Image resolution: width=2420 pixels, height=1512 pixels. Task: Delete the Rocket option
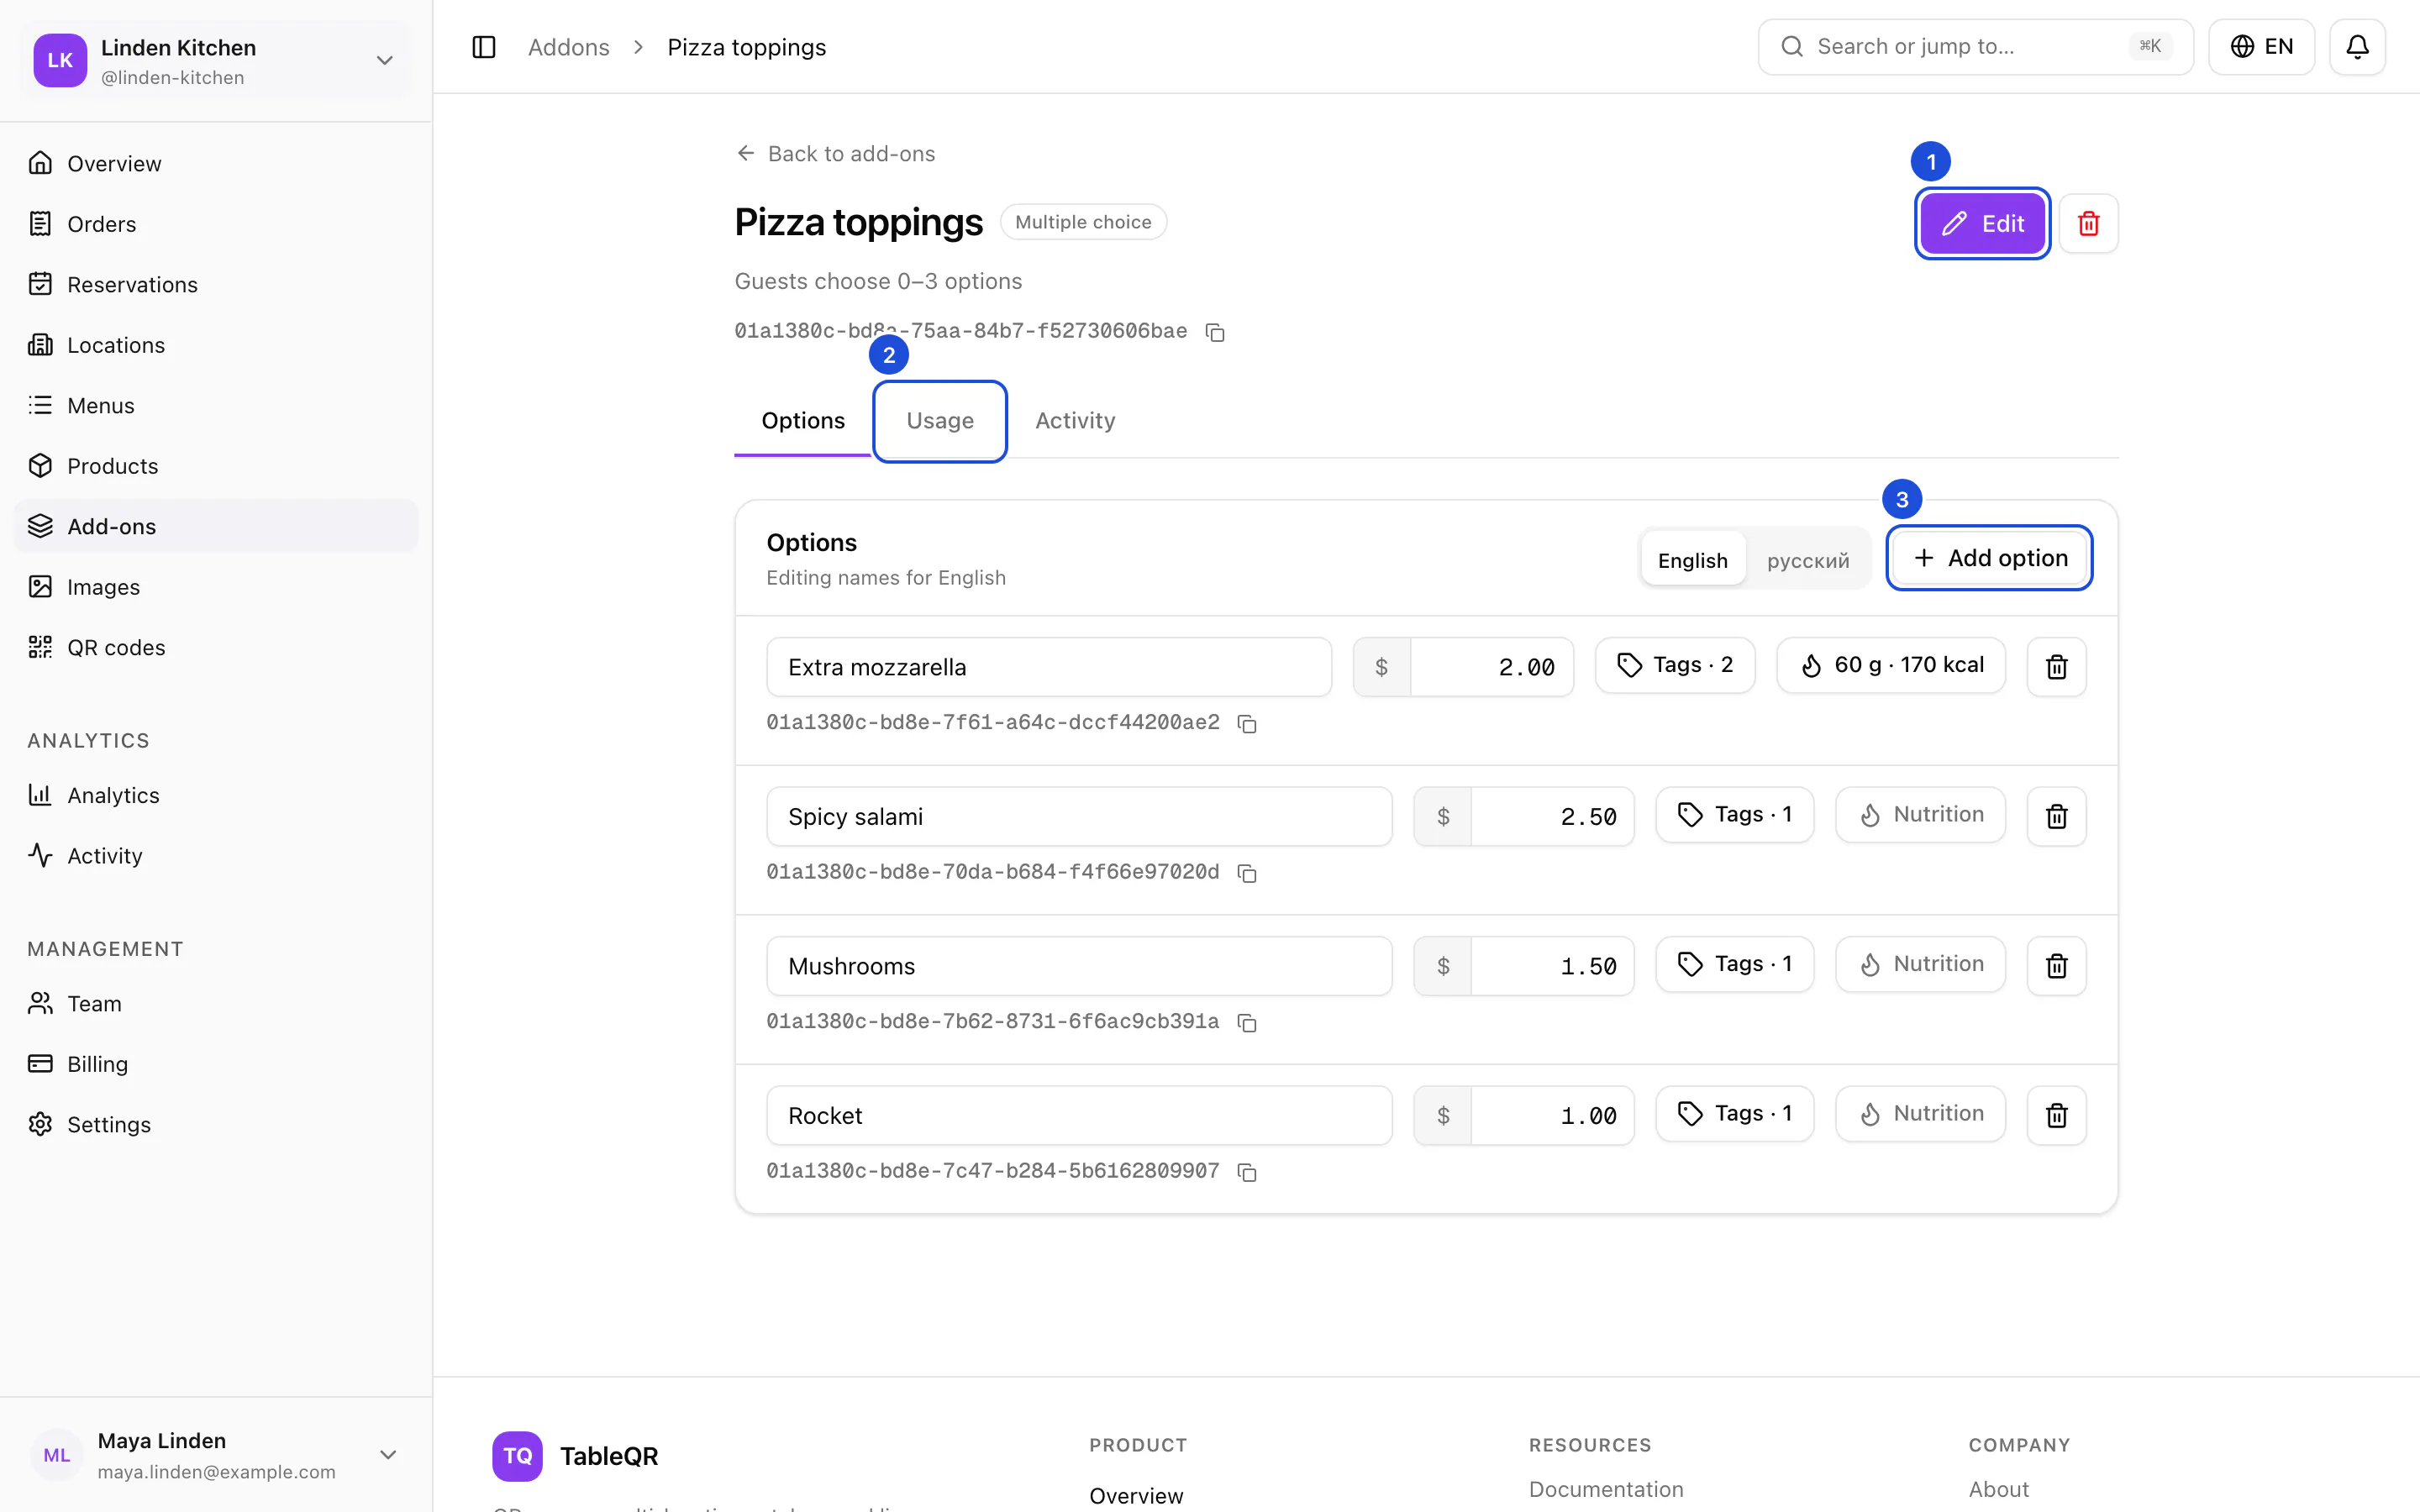(x=2056, y=1115)
